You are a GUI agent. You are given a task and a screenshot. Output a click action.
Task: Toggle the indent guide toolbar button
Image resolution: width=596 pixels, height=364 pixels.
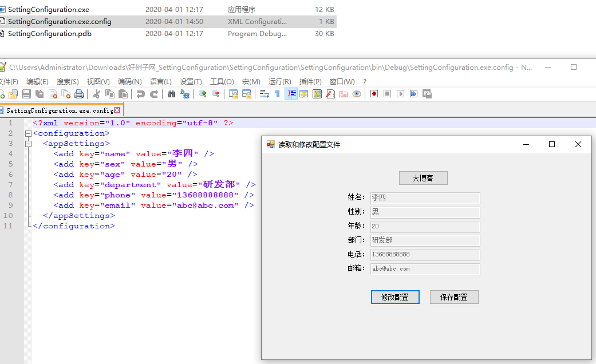[291, 94]
